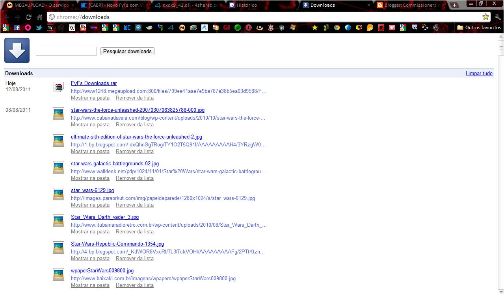Go to the browser home page

coord(39,17)
